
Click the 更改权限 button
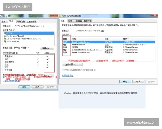[x=72, y=64]
